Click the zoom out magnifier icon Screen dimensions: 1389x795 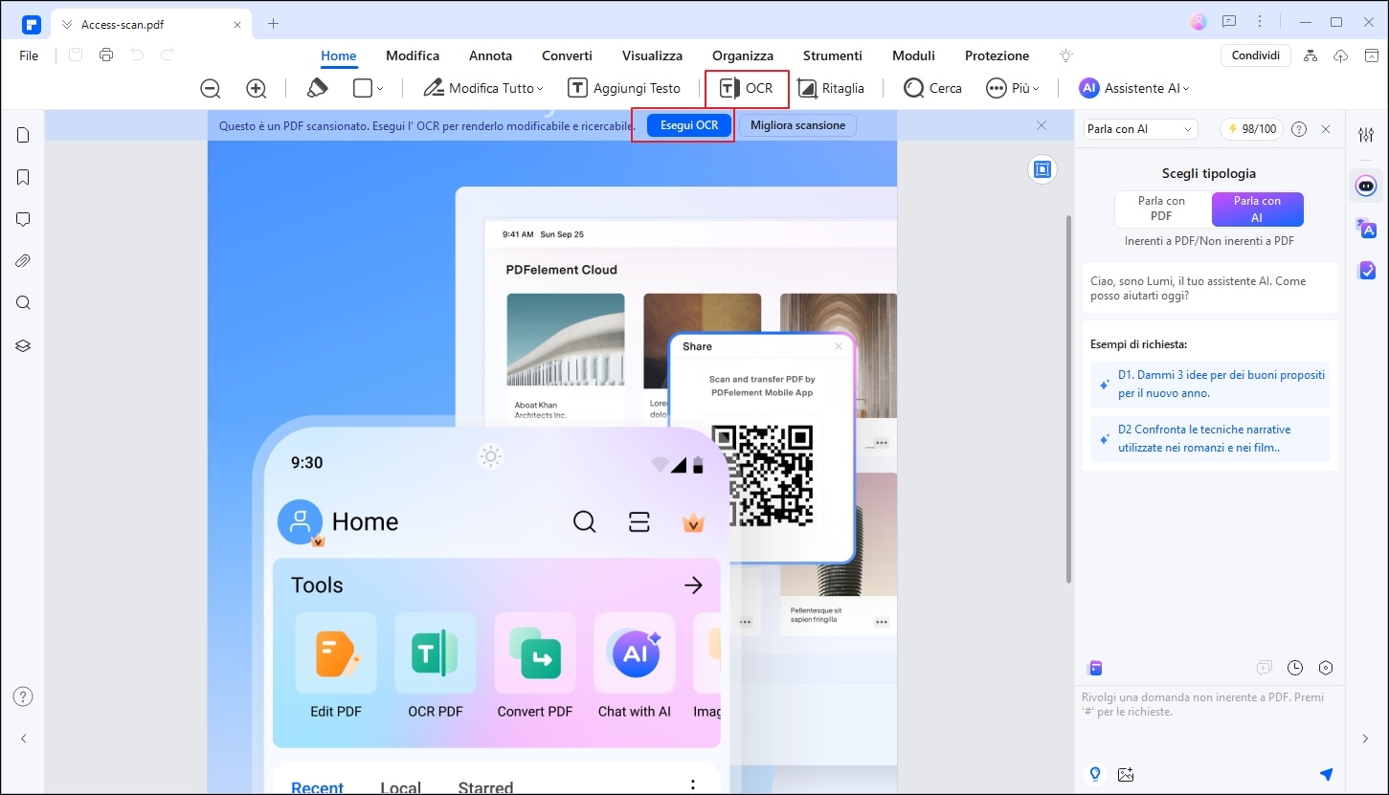pos(211,88)
